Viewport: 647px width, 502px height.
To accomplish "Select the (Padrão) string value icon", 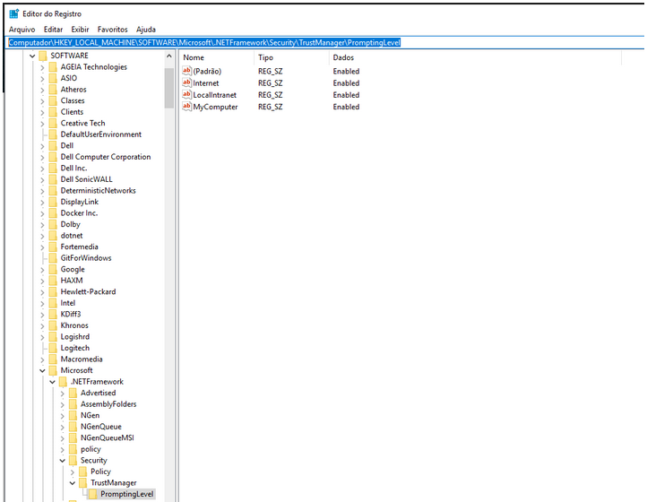I will 187,71.
